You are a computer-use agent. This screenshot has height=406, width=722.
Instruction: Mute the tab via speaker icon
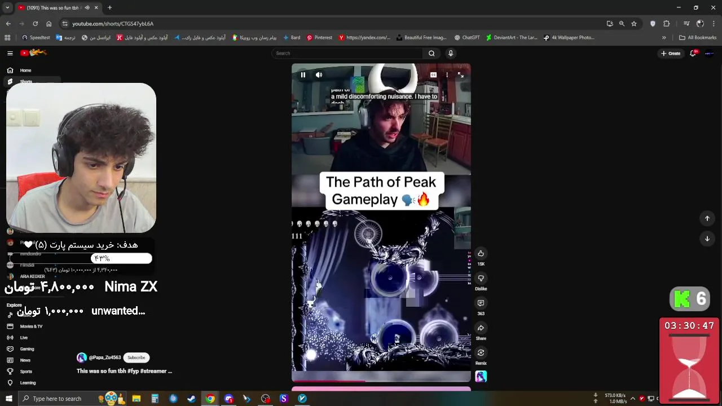(x=87, y=8)
